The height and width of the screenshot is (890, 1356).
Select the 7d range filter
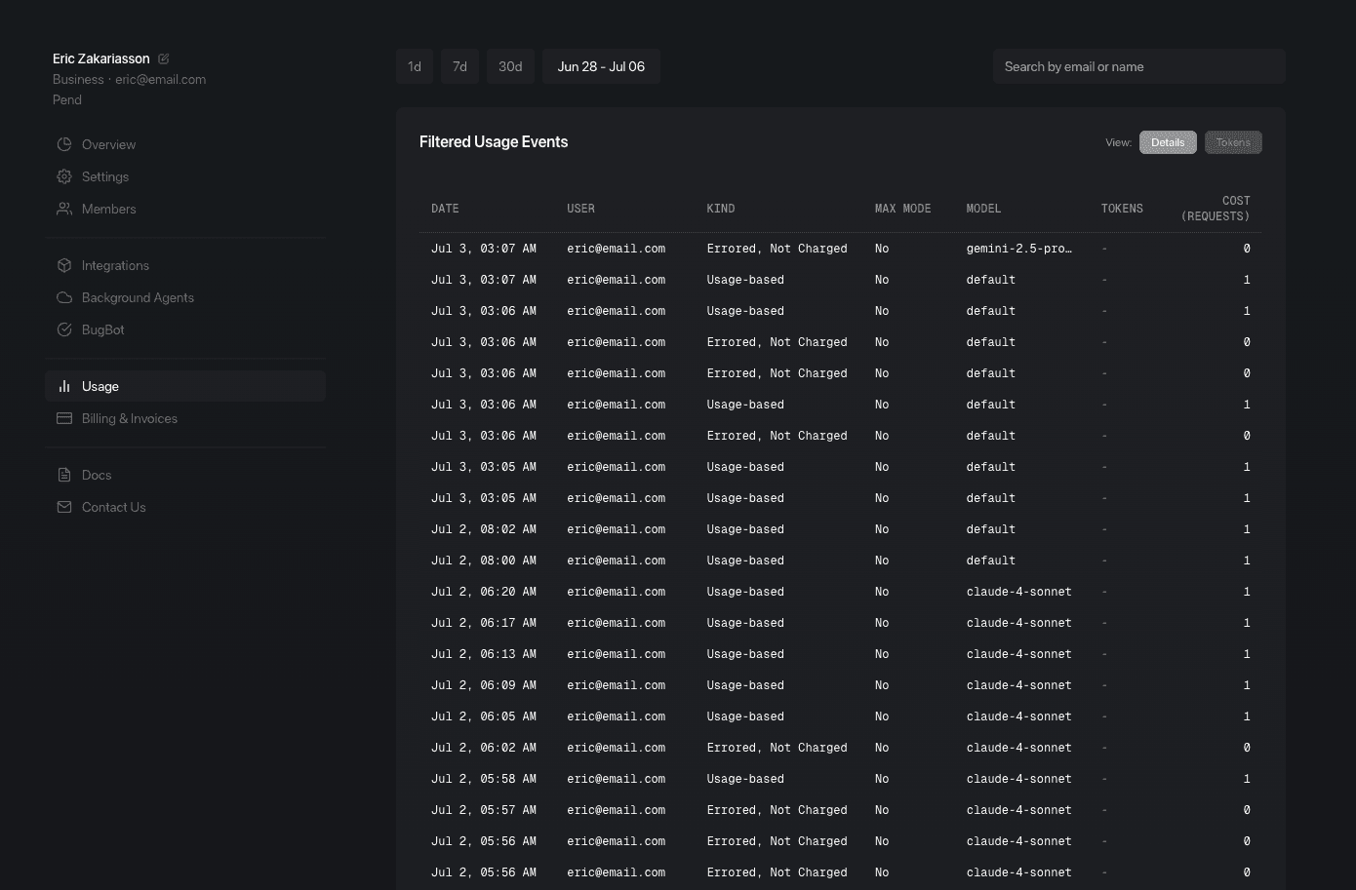coord(459,66)
